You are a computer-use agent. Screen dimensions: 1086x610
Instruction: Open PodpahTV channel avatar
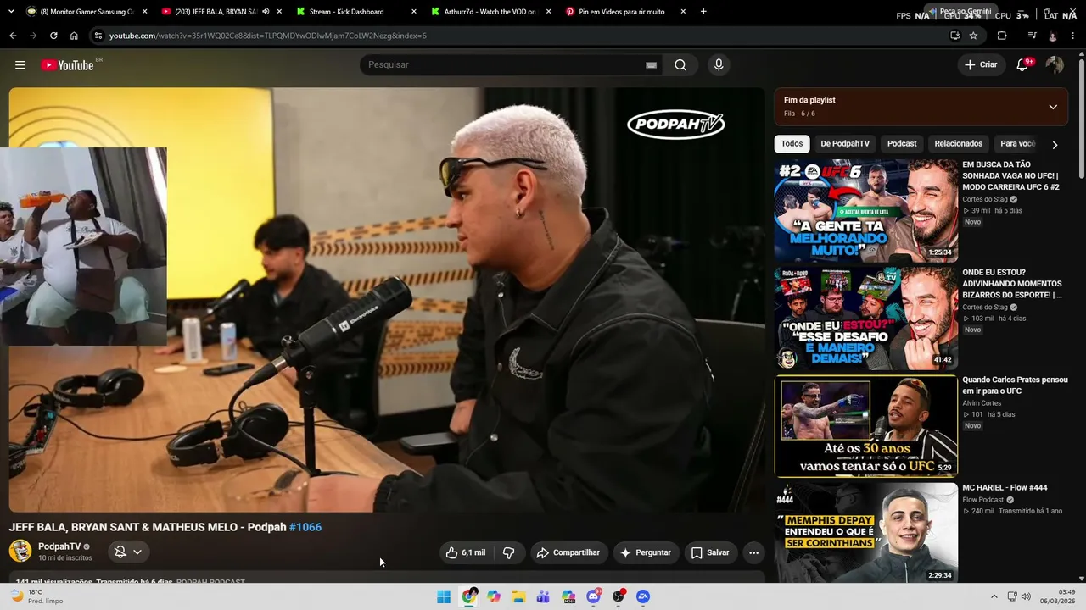click(20, 552)
